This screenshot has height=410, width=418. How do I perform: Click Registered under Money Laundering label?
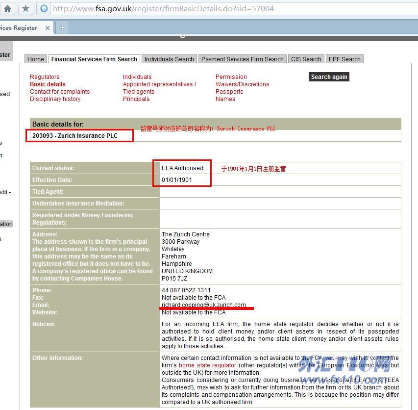click(82, 219)
